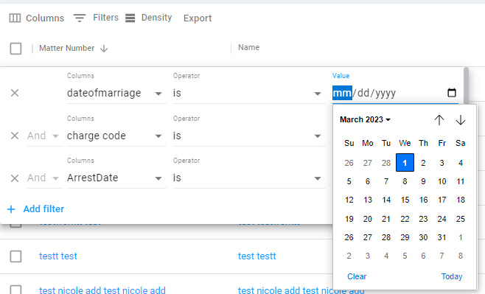
Task: Open the Filters menu icon
Action: pos(80,18)
